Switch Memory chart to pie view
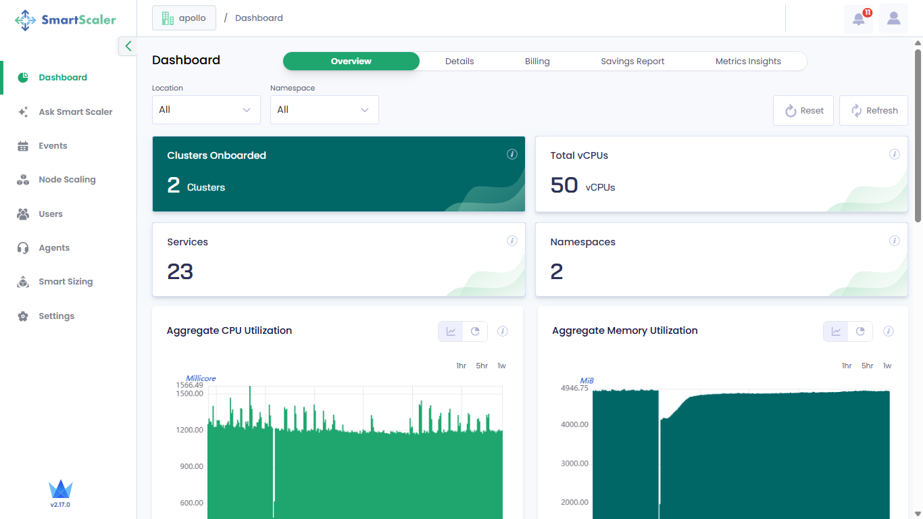 [x=860, y=331]
